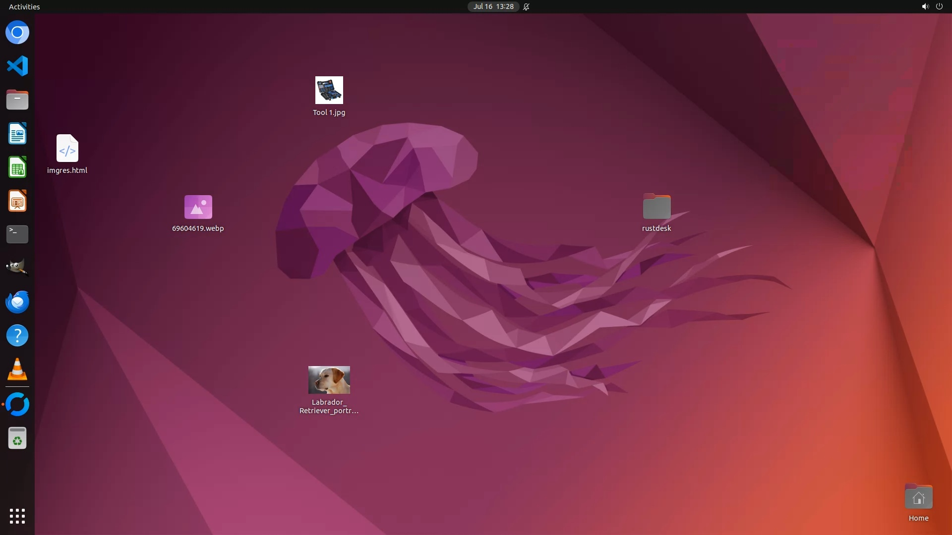Viewport: 952px width, 535px height.
Task: Launch LibreOffice Writer from dock
Action: coord(17,133)
